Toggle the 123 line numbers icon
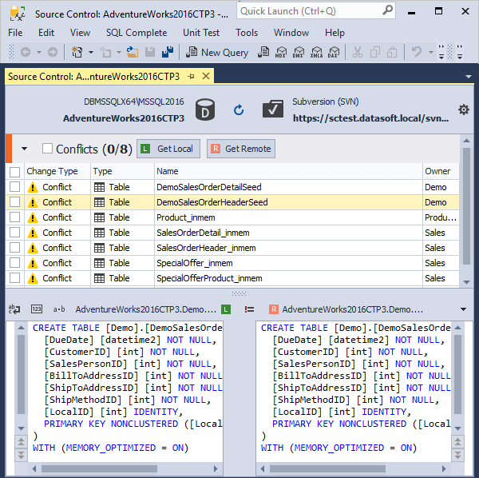 pos(37,309)
